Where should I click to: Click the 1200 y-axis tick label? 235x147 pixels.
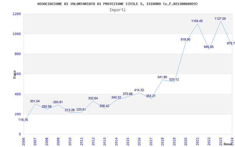(17, 14)
